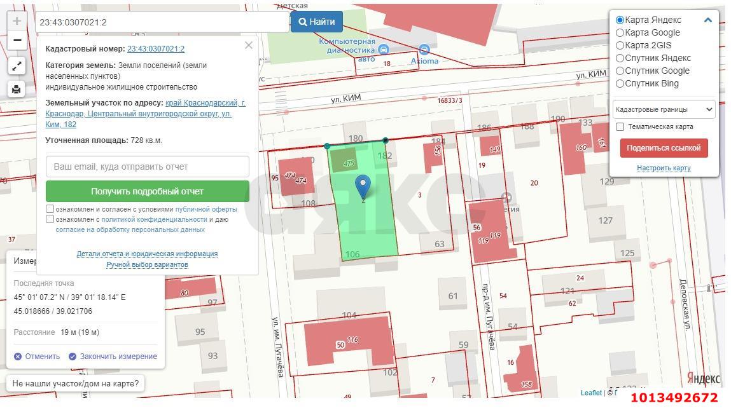The height and width of the screenshot is (408, 731).
Task: Click the print map icon
Action: (17, 89)
